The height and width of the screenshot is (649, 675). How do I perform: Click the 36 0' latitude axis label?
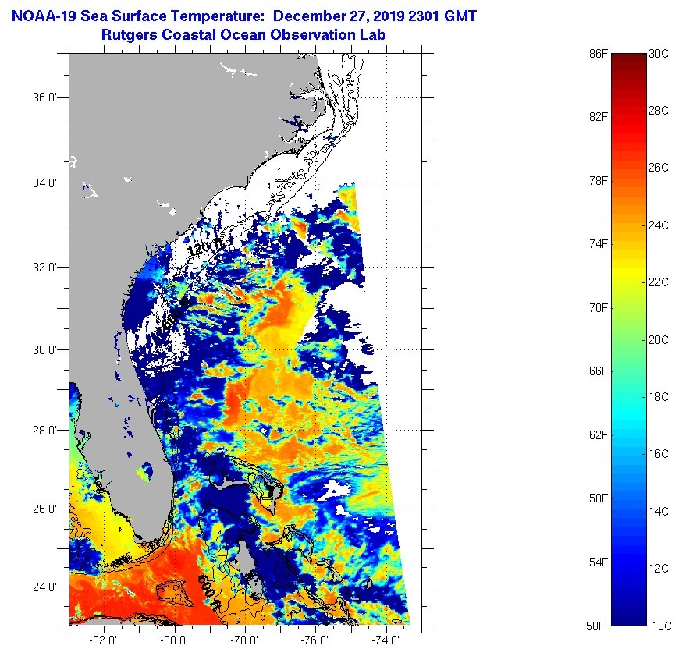[47, 98]
